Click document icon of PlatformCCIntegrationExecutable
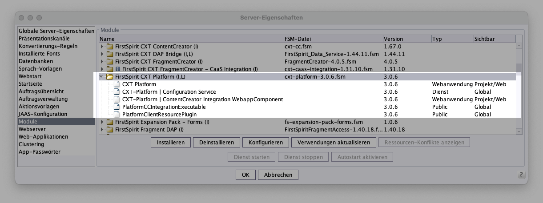The width and height of the screenshot is (543, 203). 117,107
